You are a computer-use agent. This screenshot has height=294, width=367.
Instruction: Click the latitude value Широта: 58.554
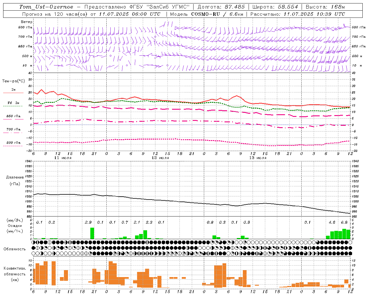(275, 7)
